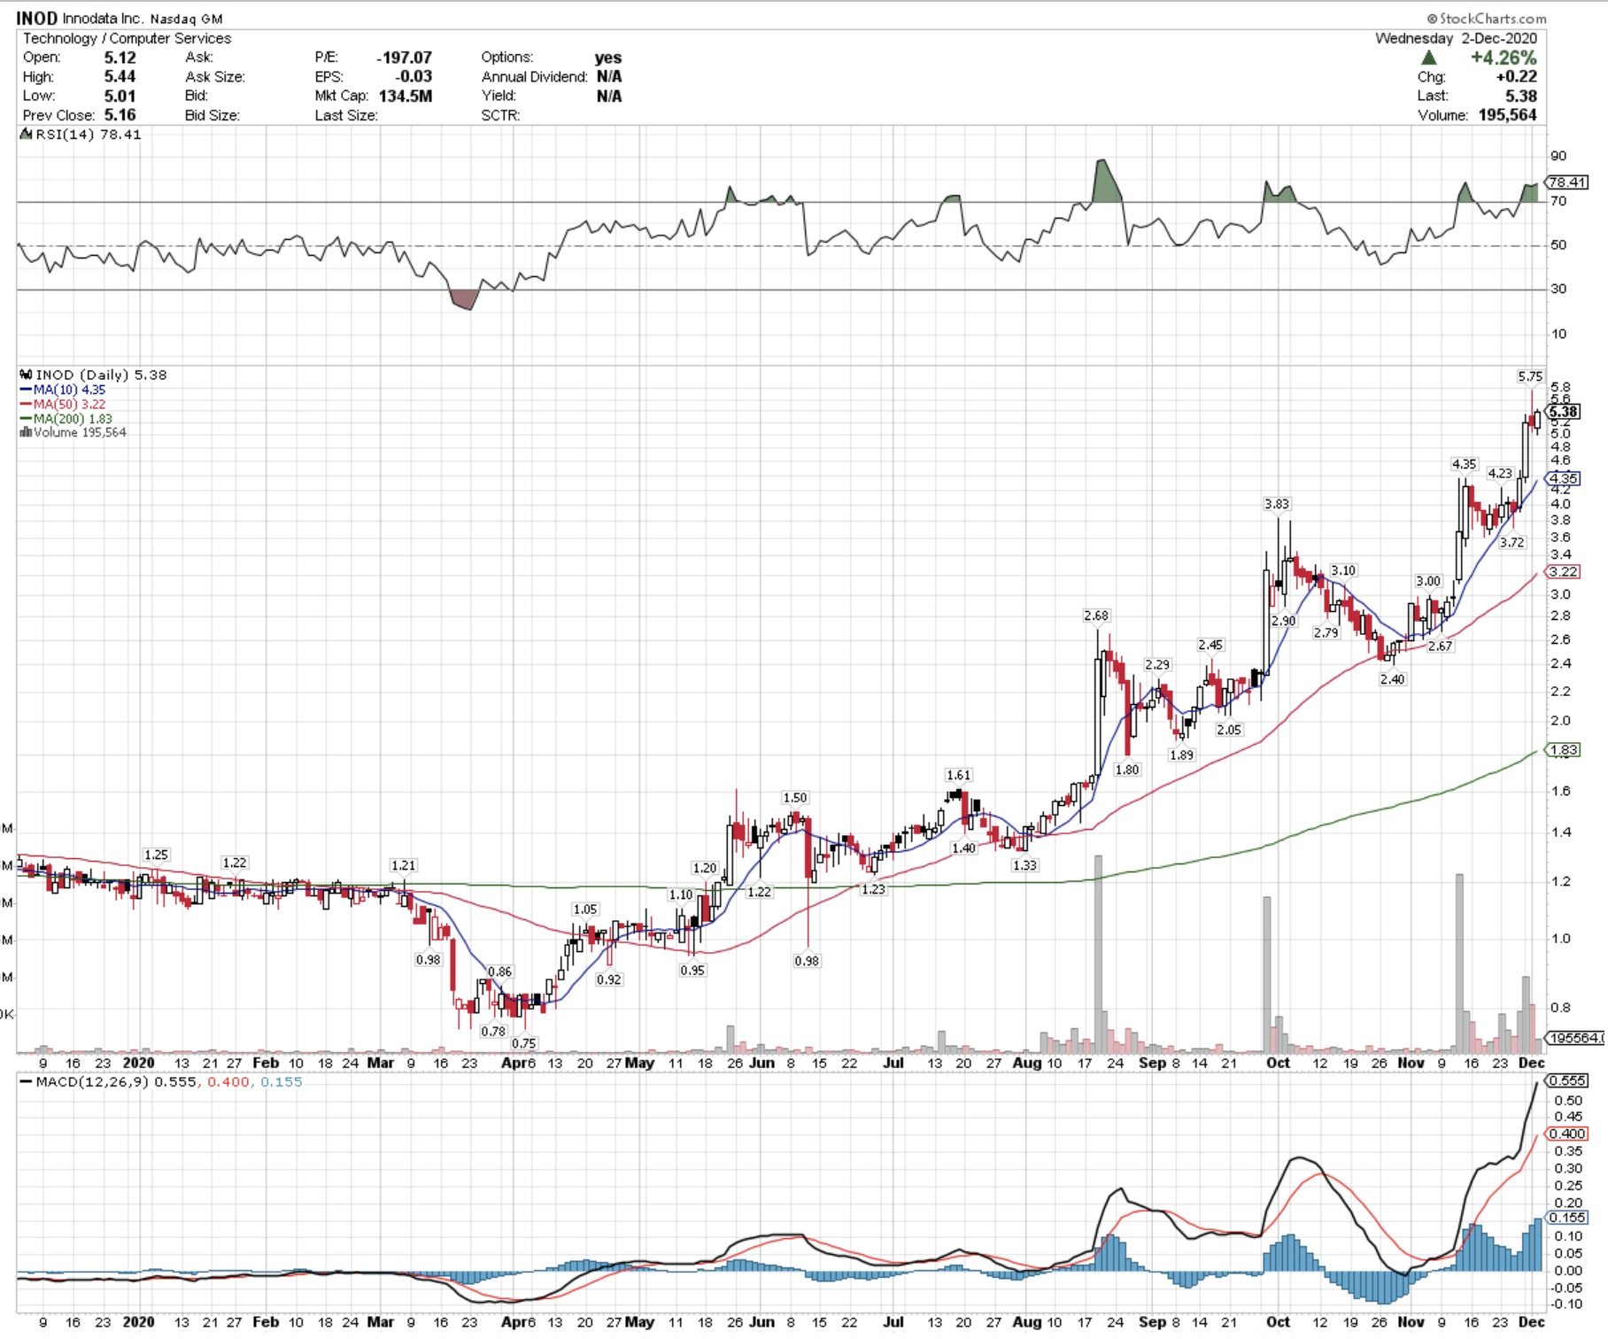Click the P/E -197.07 value
1608x1339 pixels.
coord(404,58)
